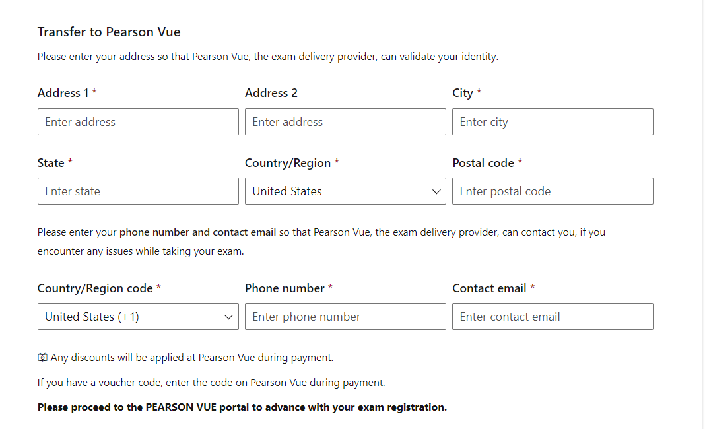Click the 'Address 1' field label

click(63, 93)
